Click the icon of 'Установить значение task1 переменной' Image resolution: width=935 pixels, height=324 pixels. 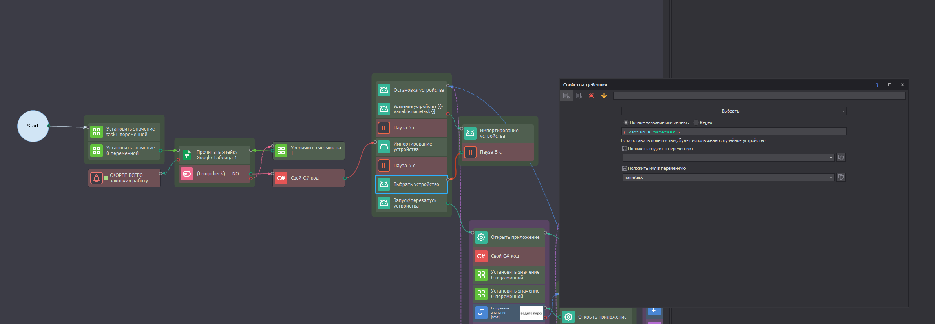[x=97, y=132]
